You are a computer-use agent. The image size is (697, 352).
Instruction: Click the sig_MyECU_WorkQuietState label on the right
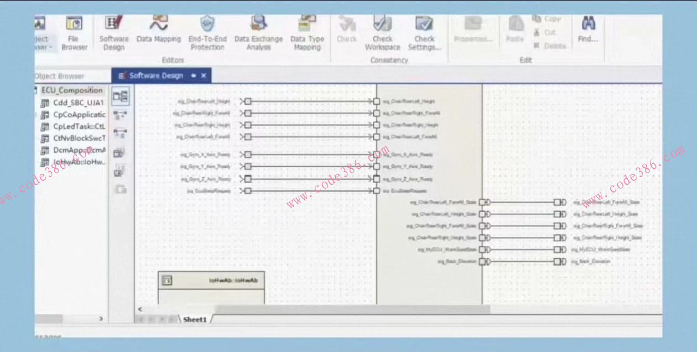click(600, 250)
